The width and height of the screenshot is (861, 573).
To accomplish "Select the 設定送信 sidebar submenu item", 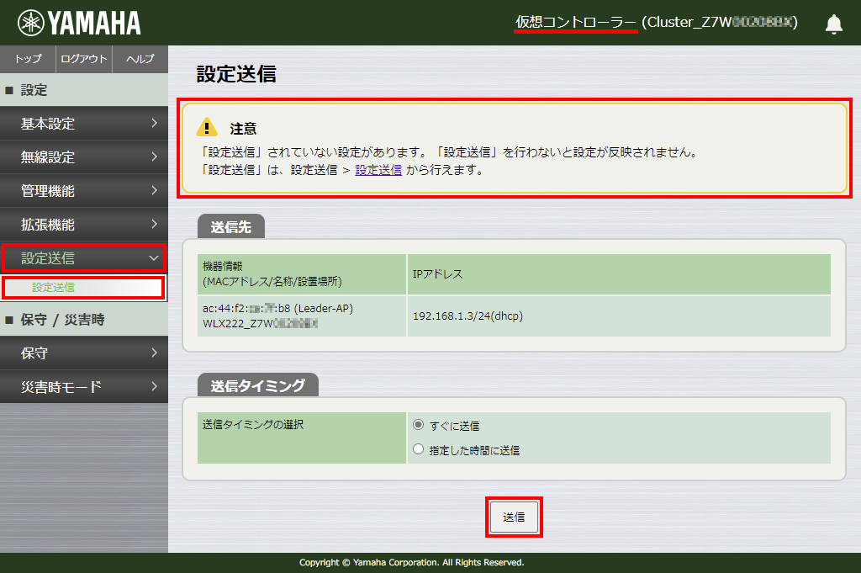I will (82, 289).
